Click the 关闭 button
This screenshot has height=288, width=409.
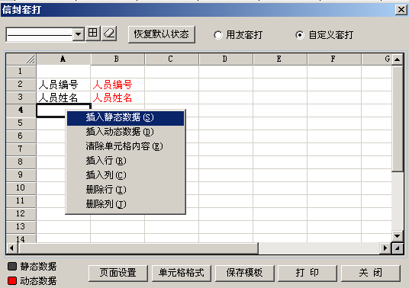point(371,274)
